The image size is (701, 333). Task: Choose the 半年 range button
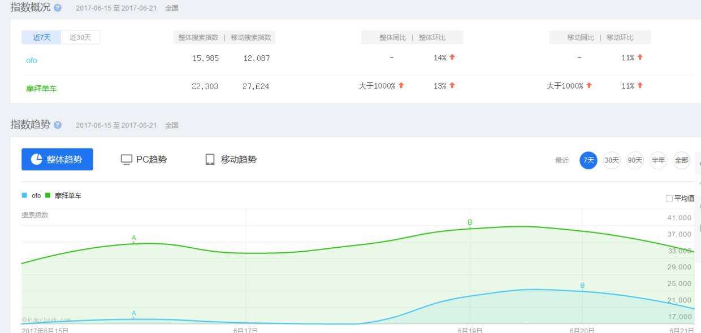click(658, 160)
